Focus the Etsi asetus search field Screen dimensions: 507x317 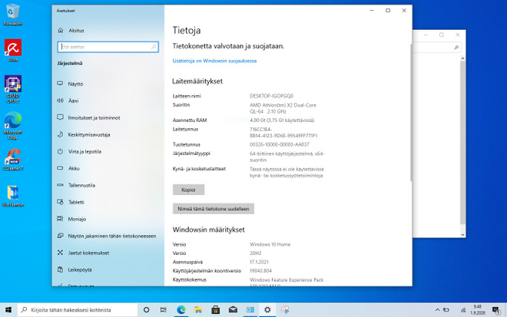(x=108, y=47)
